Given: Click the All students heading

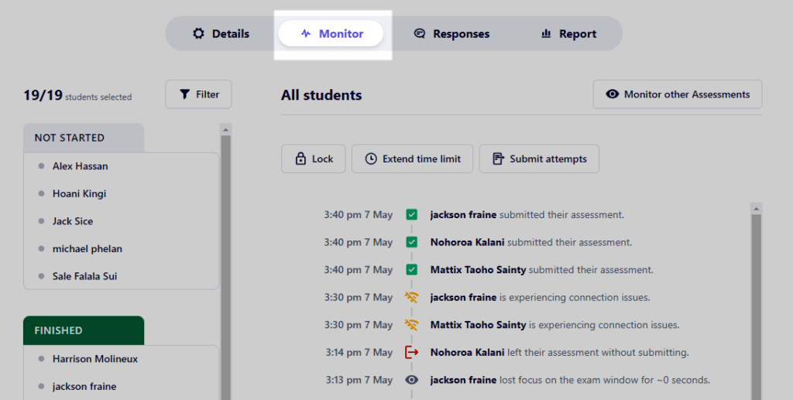Looking at the screenshot, I should [x=321, y=95].
